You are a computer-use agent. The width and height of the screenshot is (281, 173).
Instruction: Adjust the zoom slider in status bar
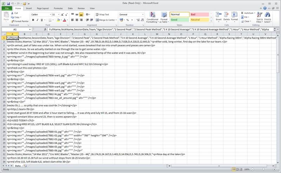tap(262, 169)
